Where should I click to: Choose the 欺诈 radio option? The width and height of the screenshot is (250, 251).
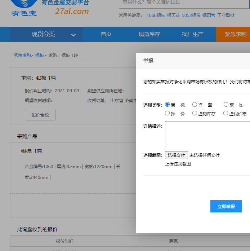click(x=226, y=105)
